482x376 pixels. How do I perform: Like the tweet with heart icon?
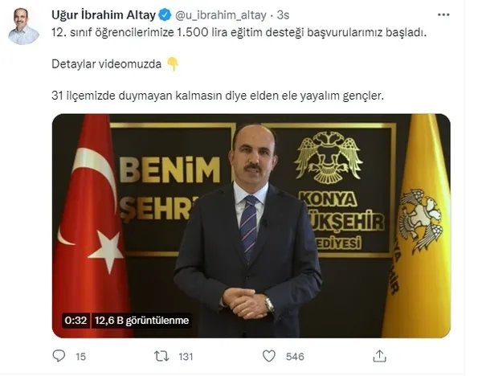pyautogui.click(x=269, y=356)
